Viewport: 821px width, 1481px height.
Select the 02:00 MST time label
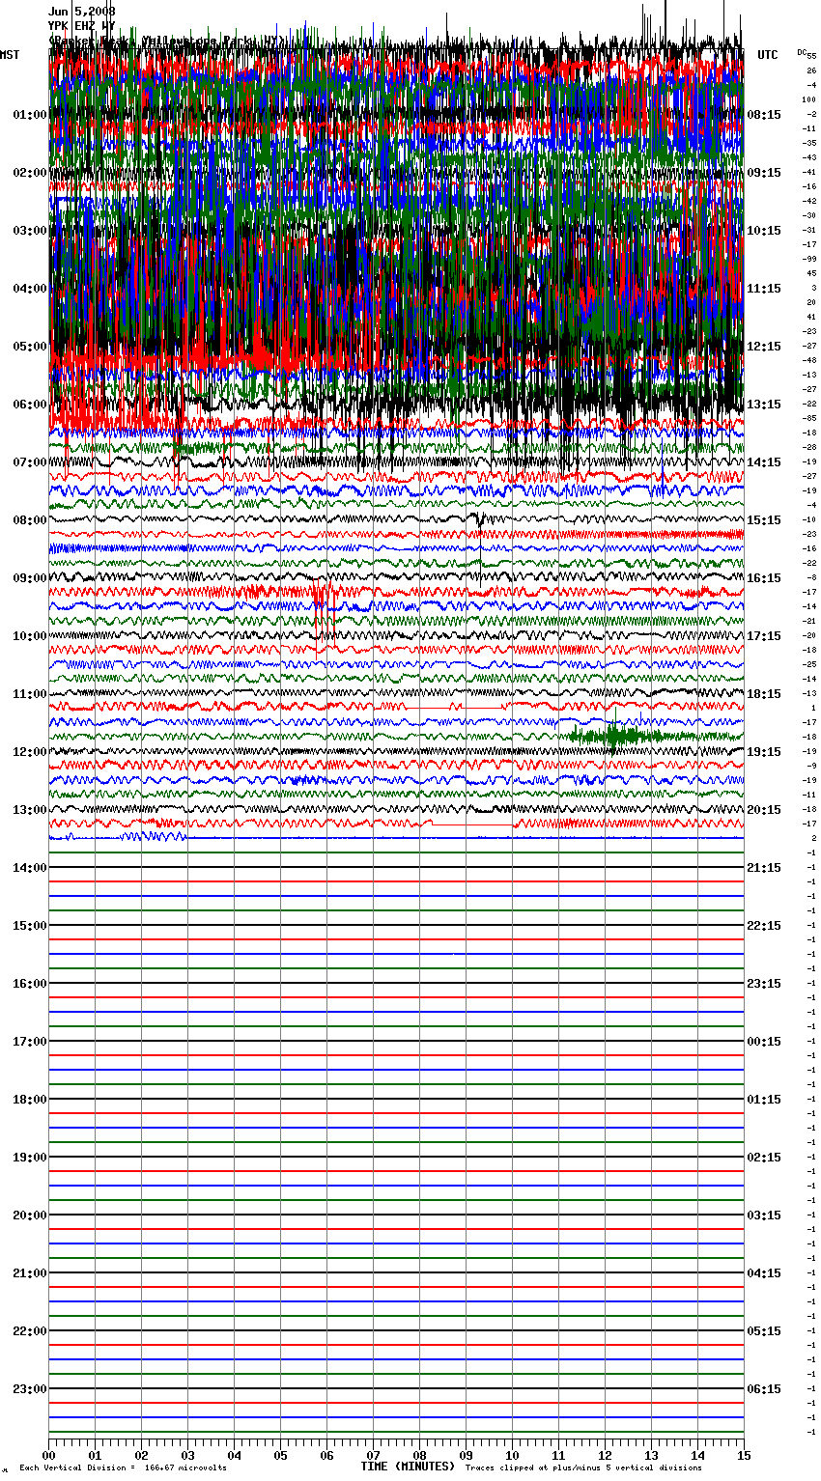[x=30, y=173]
